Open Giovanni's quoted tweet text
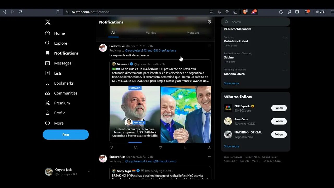The width and height of the screenshot is (334, 188). [x=160, y=75]
